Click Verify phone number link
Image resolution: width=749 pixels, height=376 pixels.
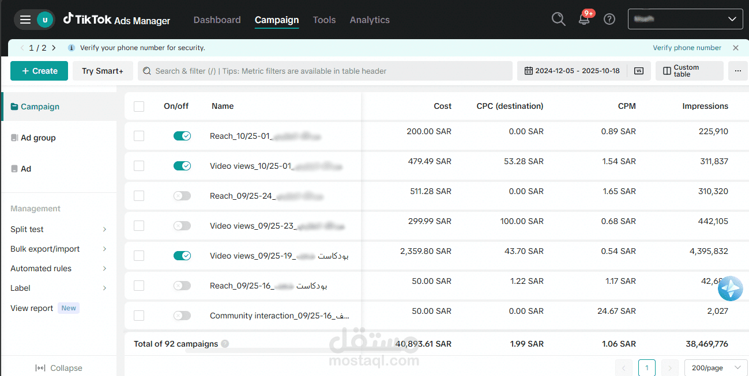tap(687, 48)
